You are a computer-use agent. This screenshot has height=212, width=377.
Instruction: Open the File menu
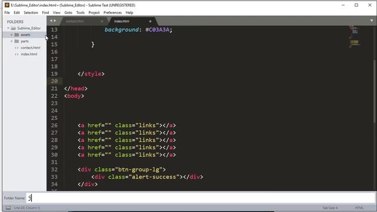[x=7, y=12]
